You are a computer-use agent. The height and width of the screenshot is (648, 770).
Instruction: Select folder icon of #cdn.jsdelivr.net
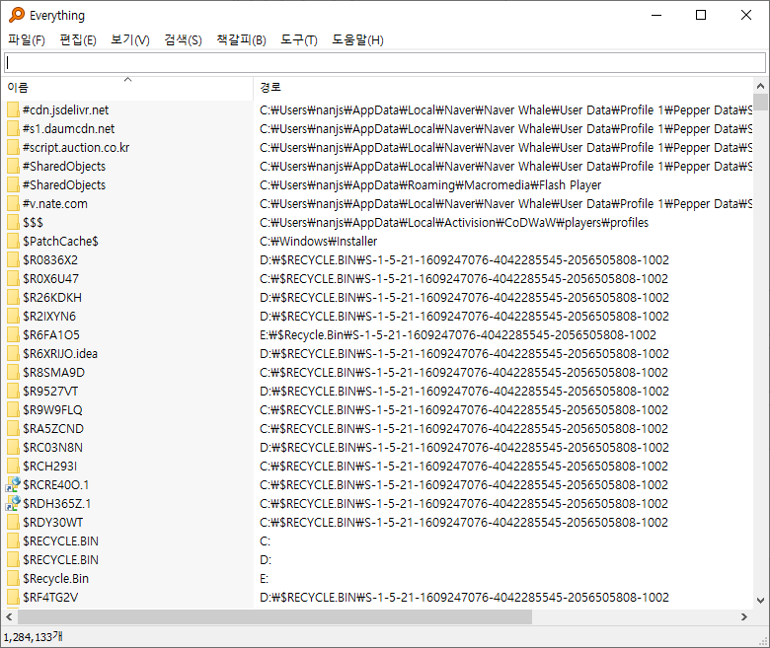click(13, 109)
